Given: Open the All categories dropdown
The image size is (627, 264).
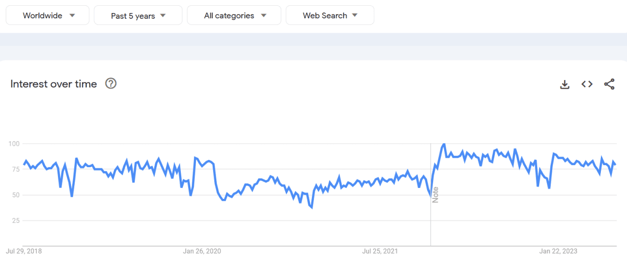Looking at the screenshot, I should 234,16.
